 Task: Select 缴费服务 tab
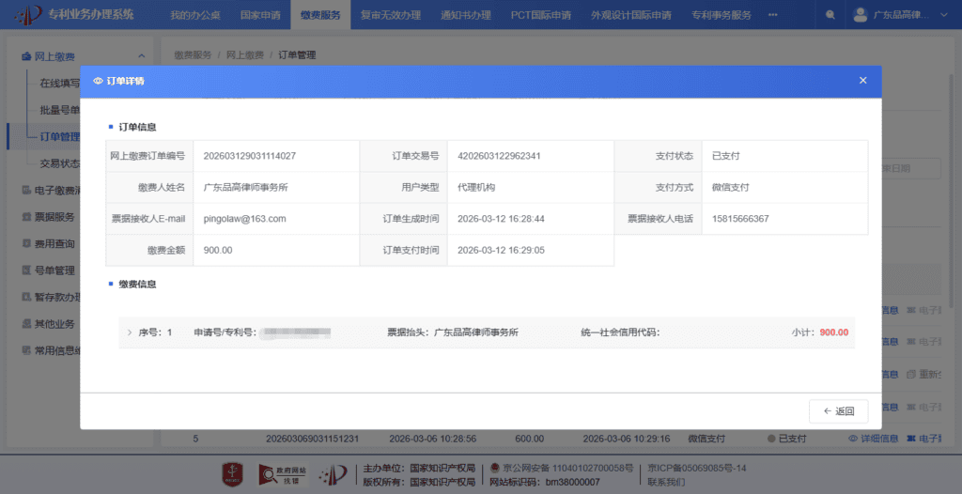tap(320, 15)
